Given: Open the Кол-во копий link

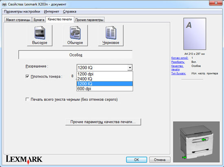Looking at the screenshot, I should [180, 58].
